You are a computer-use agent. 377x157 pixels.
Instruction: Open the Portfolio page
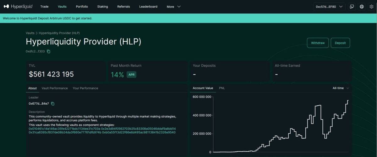point(82,7)
